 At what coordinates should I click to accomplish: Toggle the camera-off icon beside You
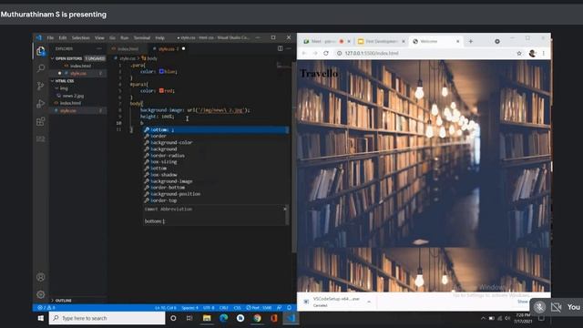tap(557, 307)
